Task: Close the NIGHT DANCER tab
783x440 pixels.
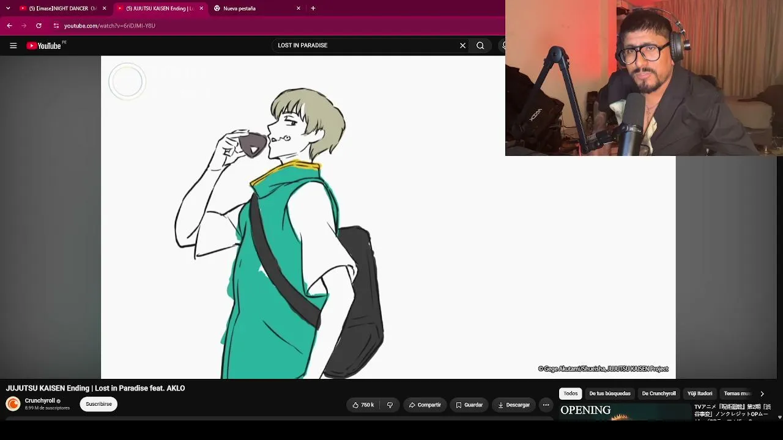Action: [x=105, y=9]
